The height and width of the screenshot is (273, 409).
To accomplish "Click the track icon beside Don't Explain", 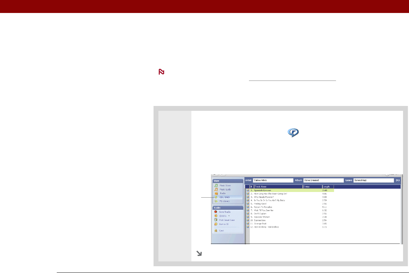I will pos(248,214).
